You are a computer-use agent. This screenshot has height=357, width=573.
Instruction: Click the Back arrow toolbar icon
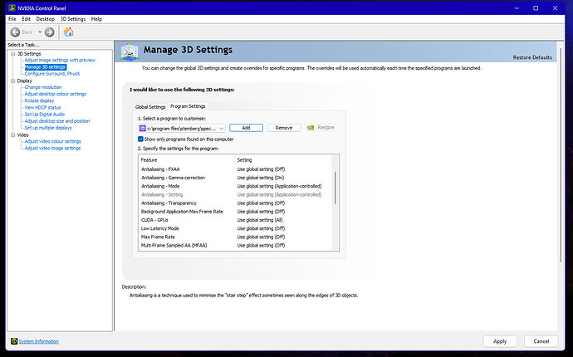click(x=15, y=32)
